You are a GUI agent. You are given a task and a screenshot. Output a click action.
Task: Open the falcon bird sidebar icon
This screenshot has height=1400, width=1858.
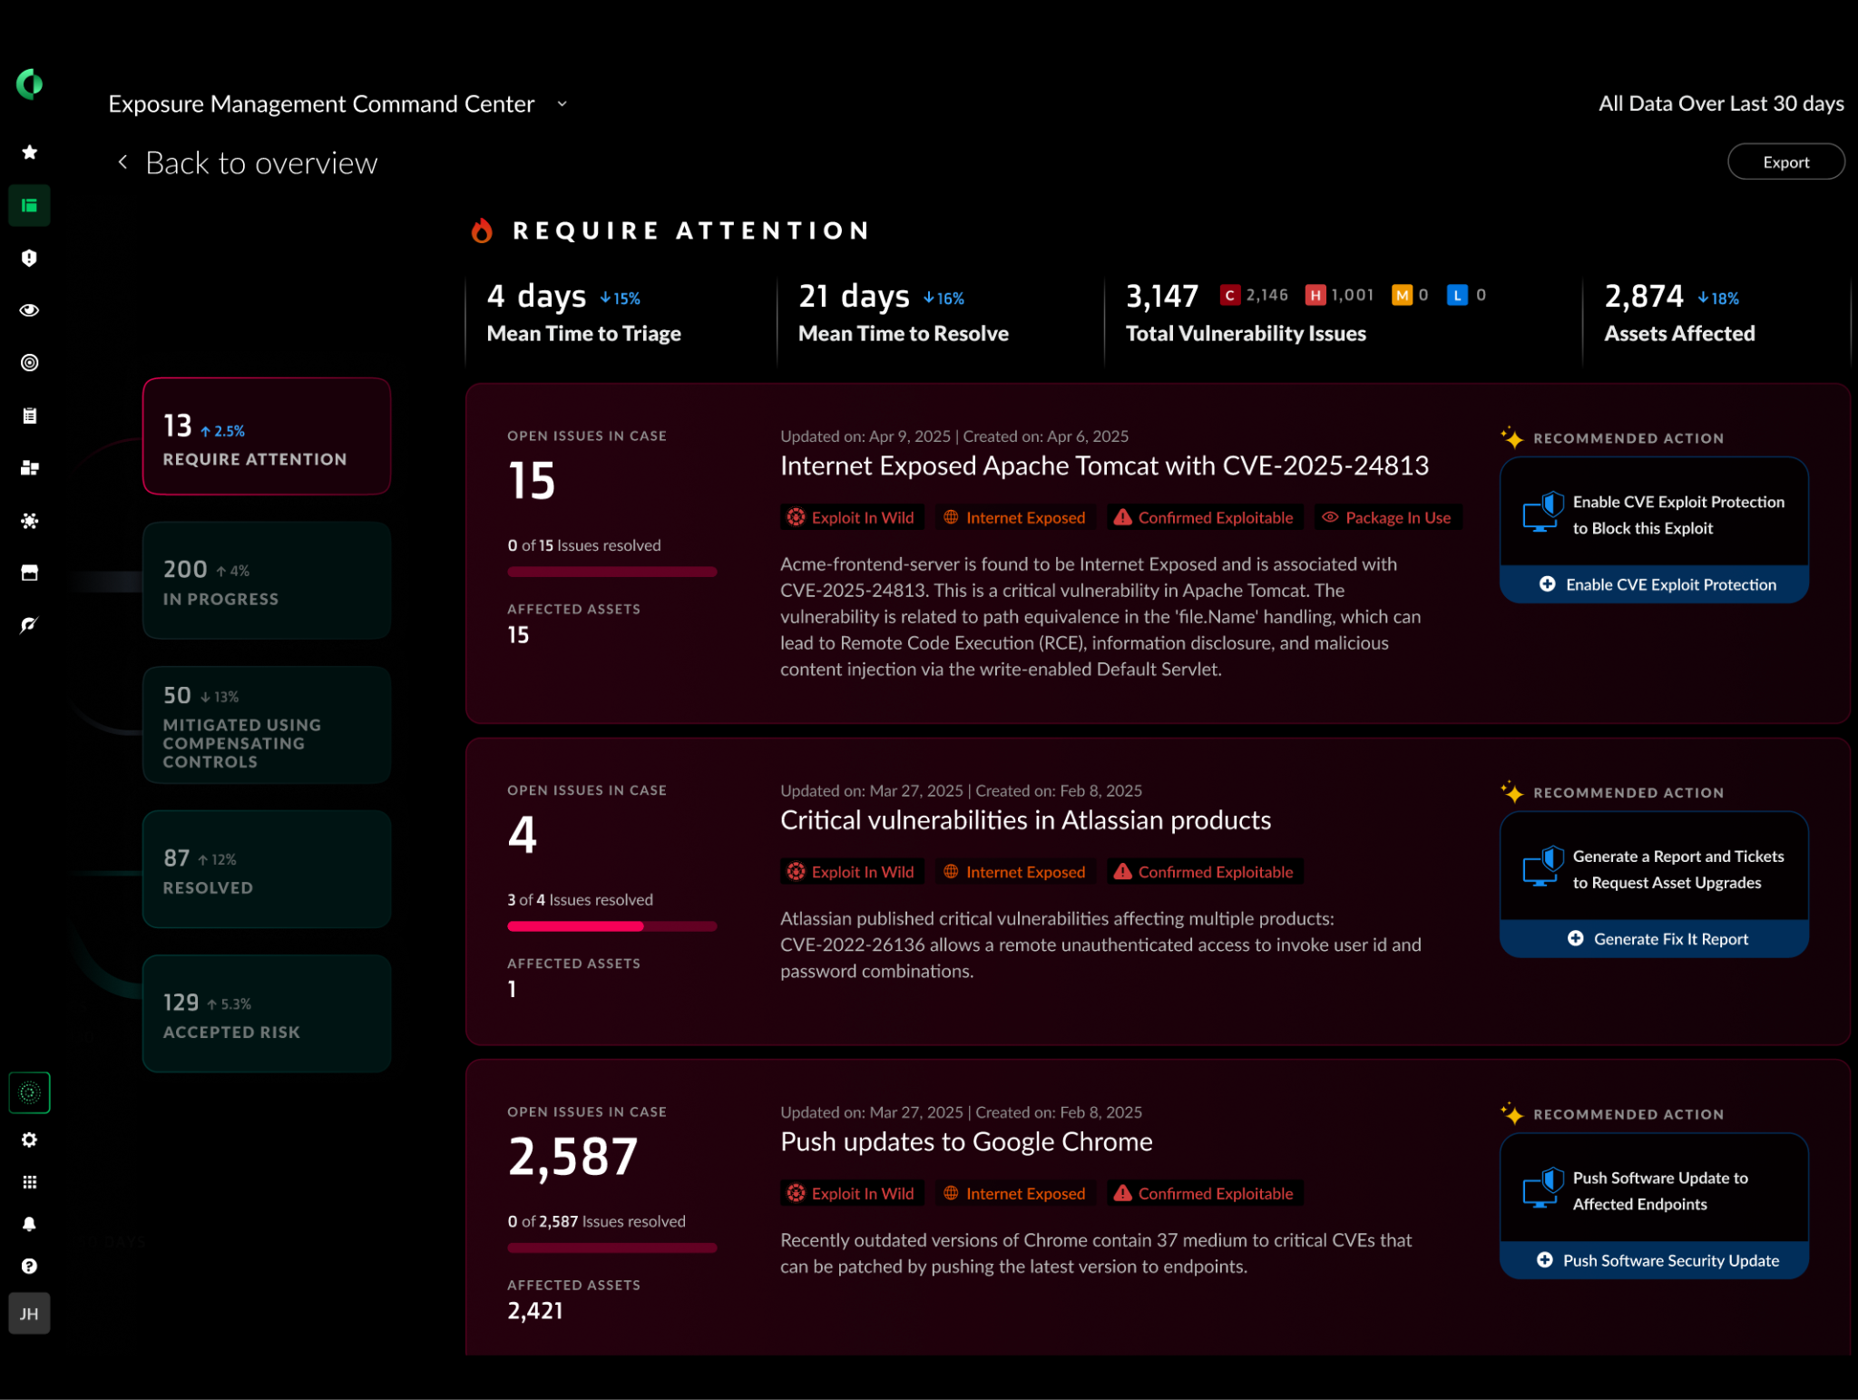[29, 625]
